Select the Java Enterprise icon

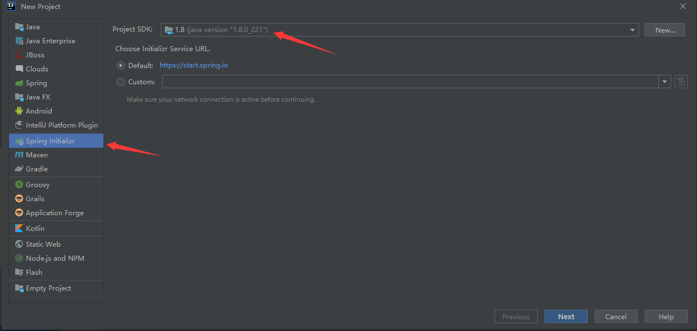pyautogui.click(x=19, y=41)
